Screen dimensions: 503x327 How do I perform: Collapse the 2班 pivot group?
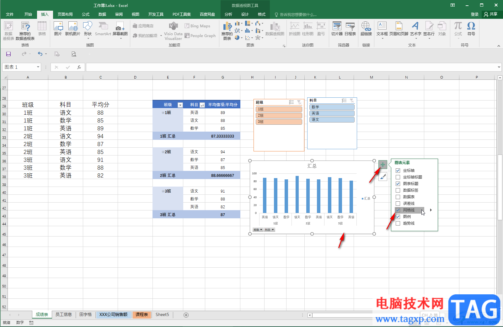point(163,152)
